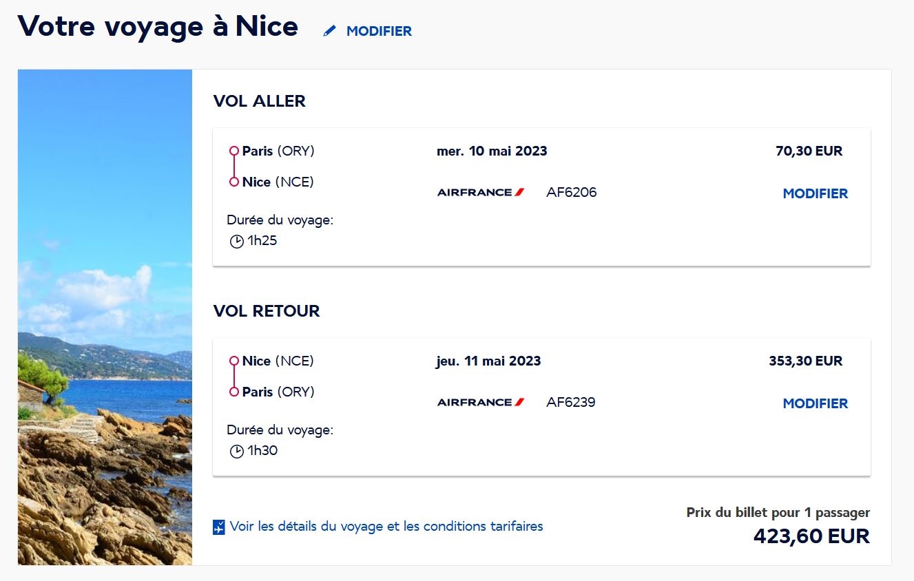Image resolution: width=914 pixels, height=581 pixels.
Task: Click the Nice seaside photo
Action: (105, 317)
